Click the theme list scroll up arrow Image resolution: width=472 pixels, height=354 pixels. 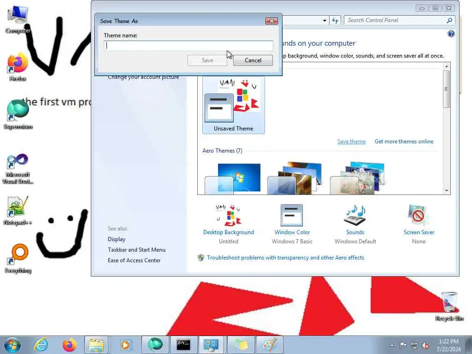447,66
